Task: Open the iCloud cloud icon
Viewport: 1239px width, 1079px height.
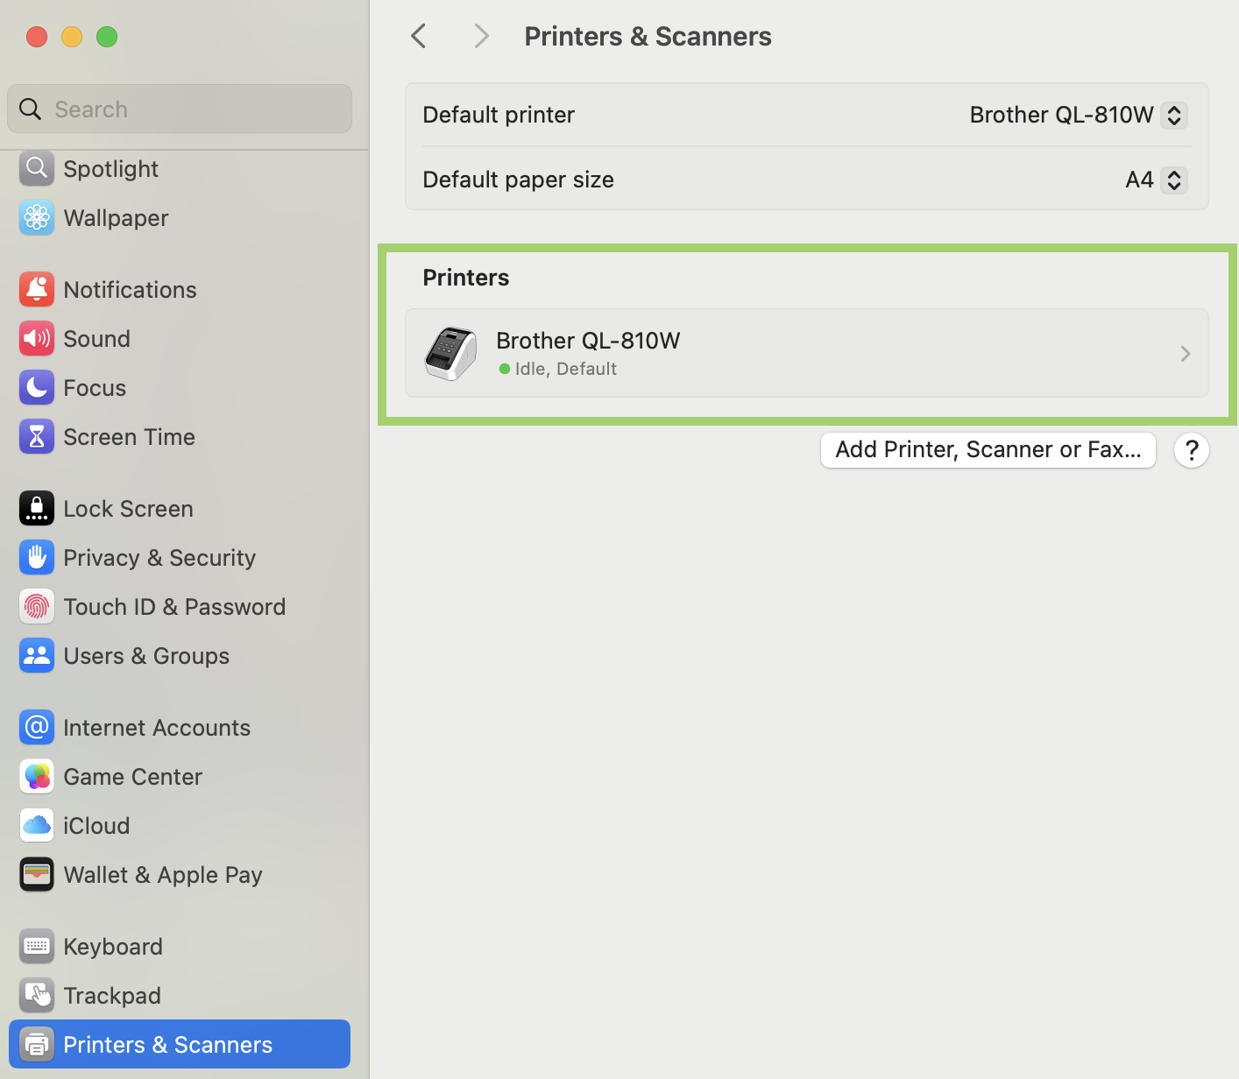Action: point(36,825)
